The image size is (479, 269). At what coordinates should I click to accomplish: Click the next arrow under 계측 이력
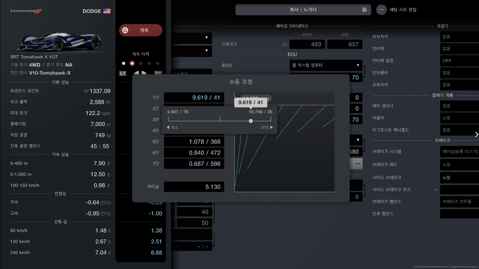[144, 73]
